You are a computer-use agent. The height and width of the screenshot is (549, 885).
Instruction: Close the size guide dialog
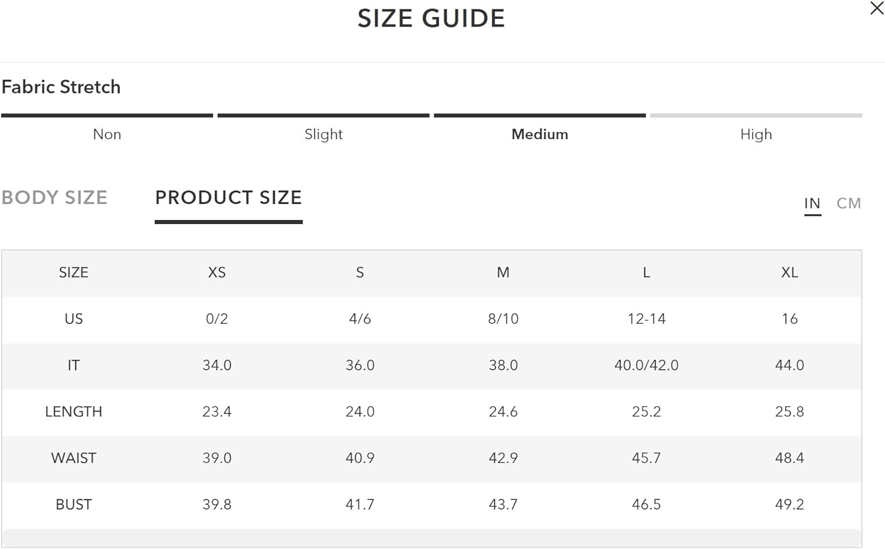(877, 8)
